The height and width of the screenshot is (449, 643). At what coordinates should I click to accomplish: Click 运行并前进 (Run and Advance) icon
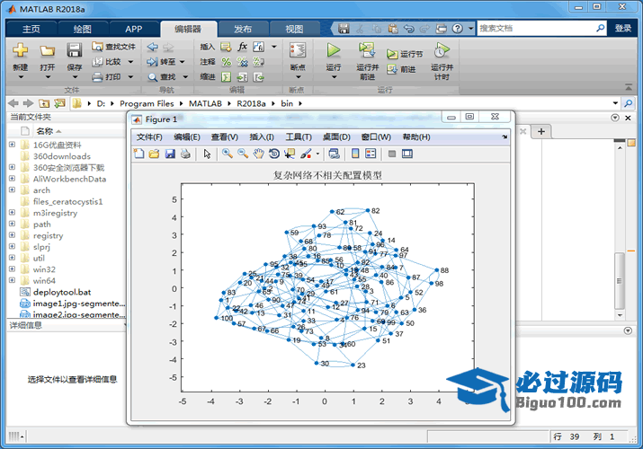tap(367, 50)
